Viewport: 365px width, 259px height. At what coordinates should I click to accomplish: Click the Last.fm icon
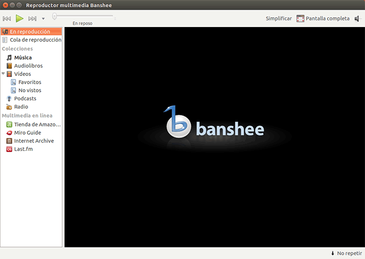point(9,149)
